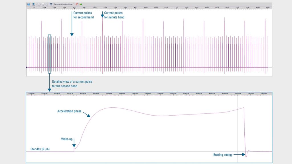Click the blue open file toolbar icon

click(29, 4)
